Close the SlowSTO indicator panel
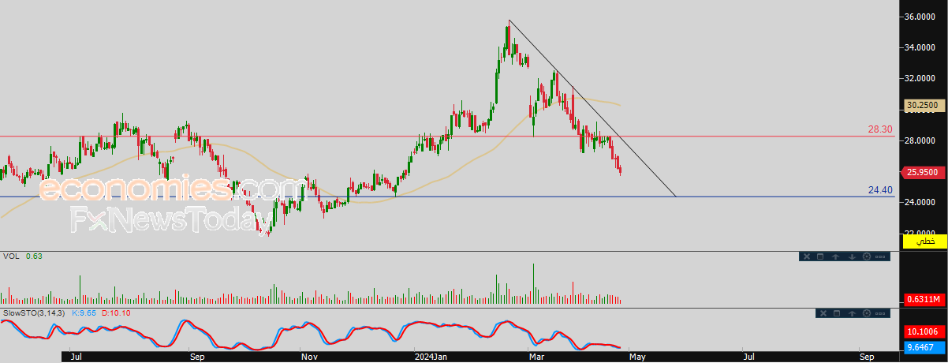This screenshot has width=948, height=363. 823,313
